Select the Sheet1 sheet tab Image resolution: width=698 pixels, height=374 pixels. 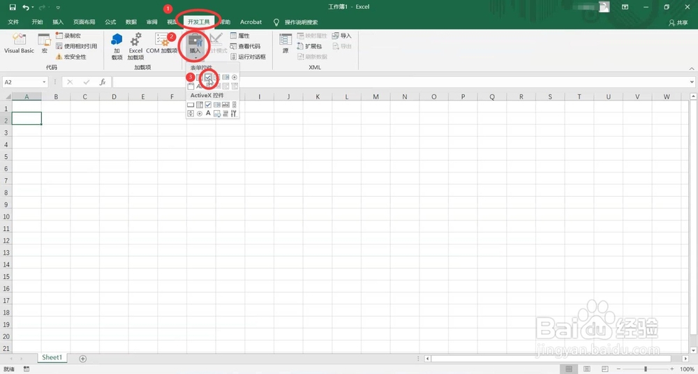(x=52, y=357)
